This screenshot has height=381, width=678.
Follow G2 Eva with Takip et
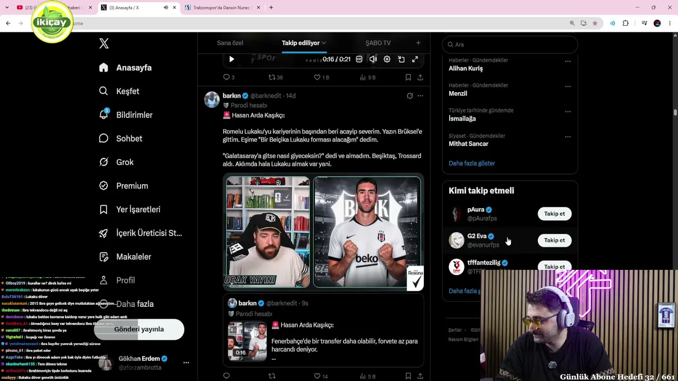point(555,240)
